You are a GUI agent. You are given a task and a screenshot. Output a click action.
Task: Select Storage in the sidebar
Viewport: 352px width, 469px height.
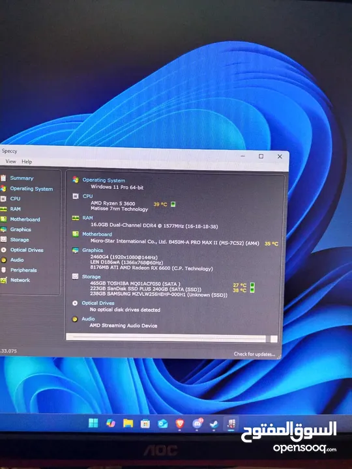[x=20, y=240]
